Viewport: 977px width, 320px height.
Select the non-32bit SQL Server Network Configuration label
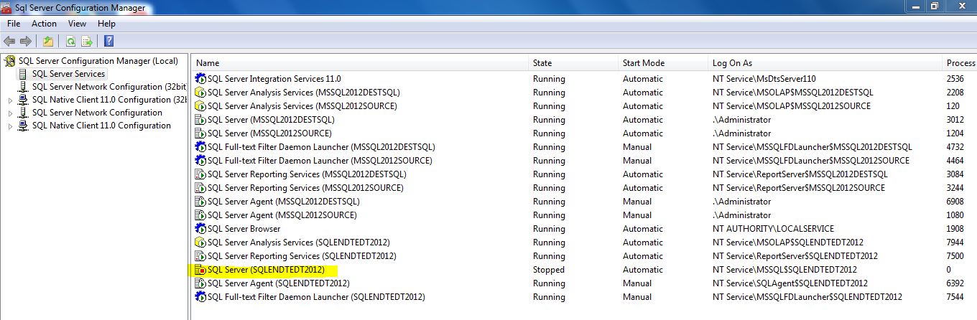coord(97,113)
